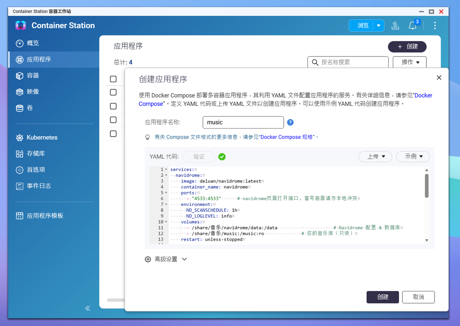Check the third application row checkbox

(x=113, y=120)
